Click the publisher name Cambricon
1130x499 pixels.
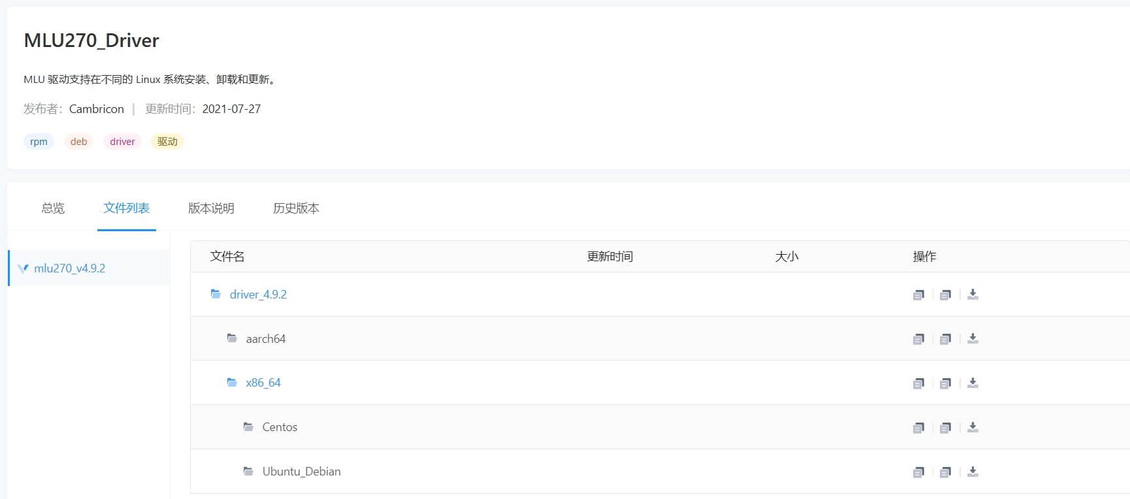click(x=97, y=109)
